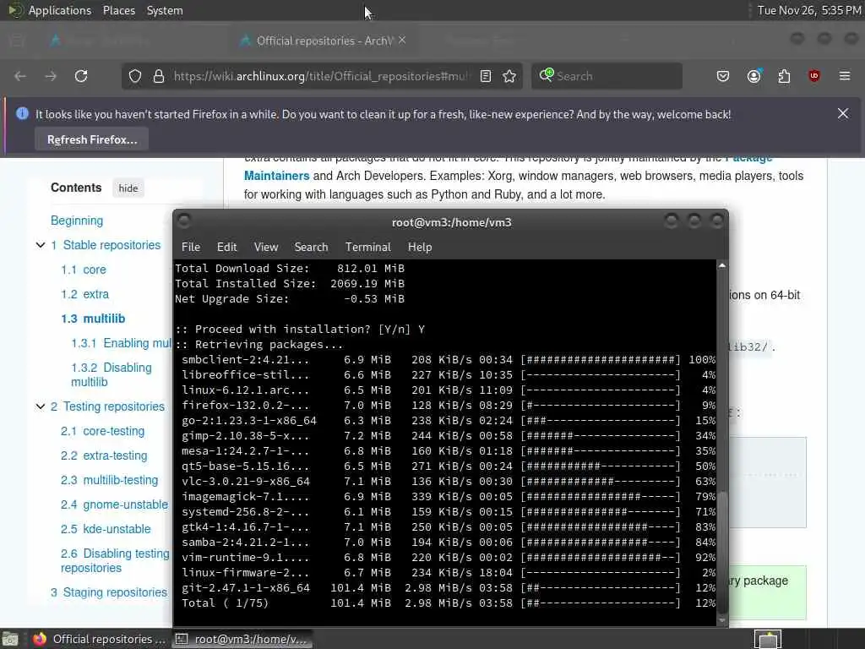Click Refresh Firefox button
Image resolution: width=865 pixels, height=649 pixels.
click(x=91, y=139)
